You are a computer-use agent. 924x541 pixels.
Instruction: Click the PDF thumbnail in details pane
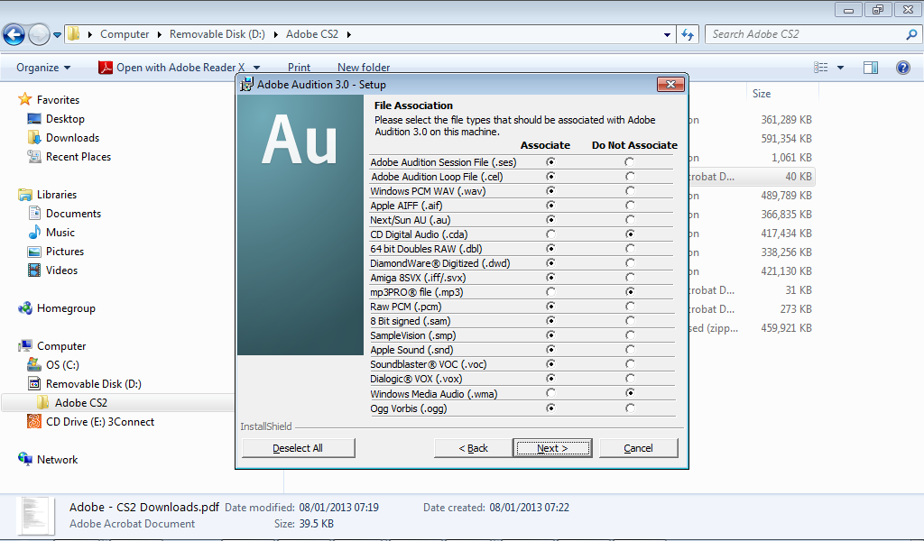(36, 516)
